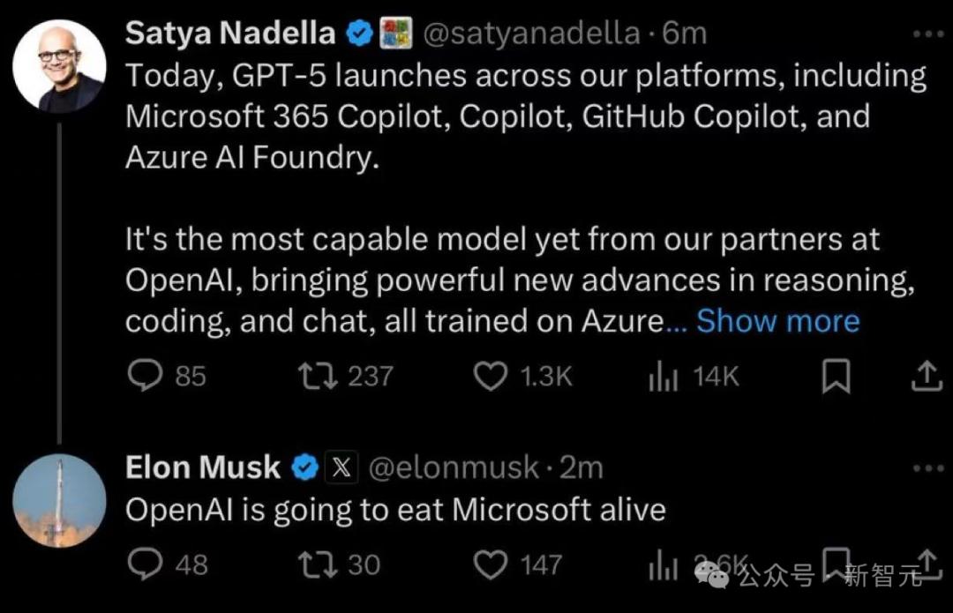Viewport: 953px width, 613px height.
Task: Open Satya Nadella's profile picture
Action: click(59, 66)
